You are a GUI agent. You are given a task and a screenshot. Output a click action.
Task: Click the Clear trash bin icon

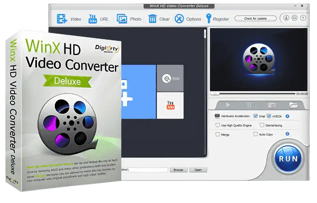click(x=152, y=19)
